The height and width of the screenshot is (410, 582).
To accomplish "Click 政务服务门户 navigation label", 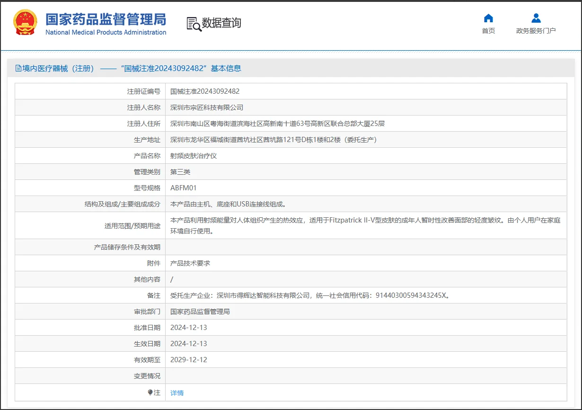I will 536,30.
